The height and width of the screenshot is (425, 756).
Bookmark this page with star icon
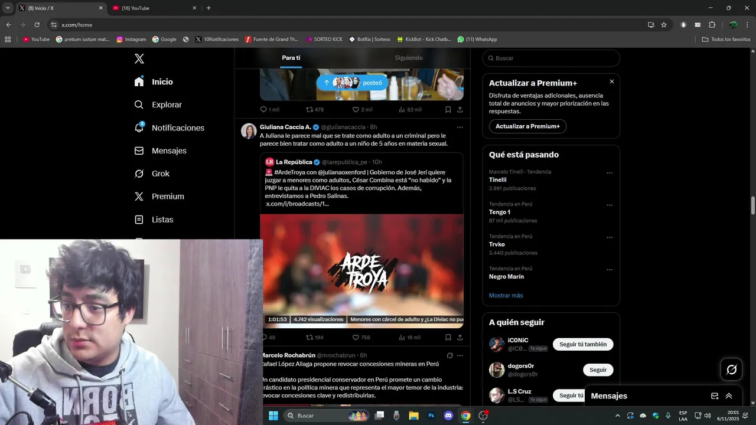click(664, 25)
